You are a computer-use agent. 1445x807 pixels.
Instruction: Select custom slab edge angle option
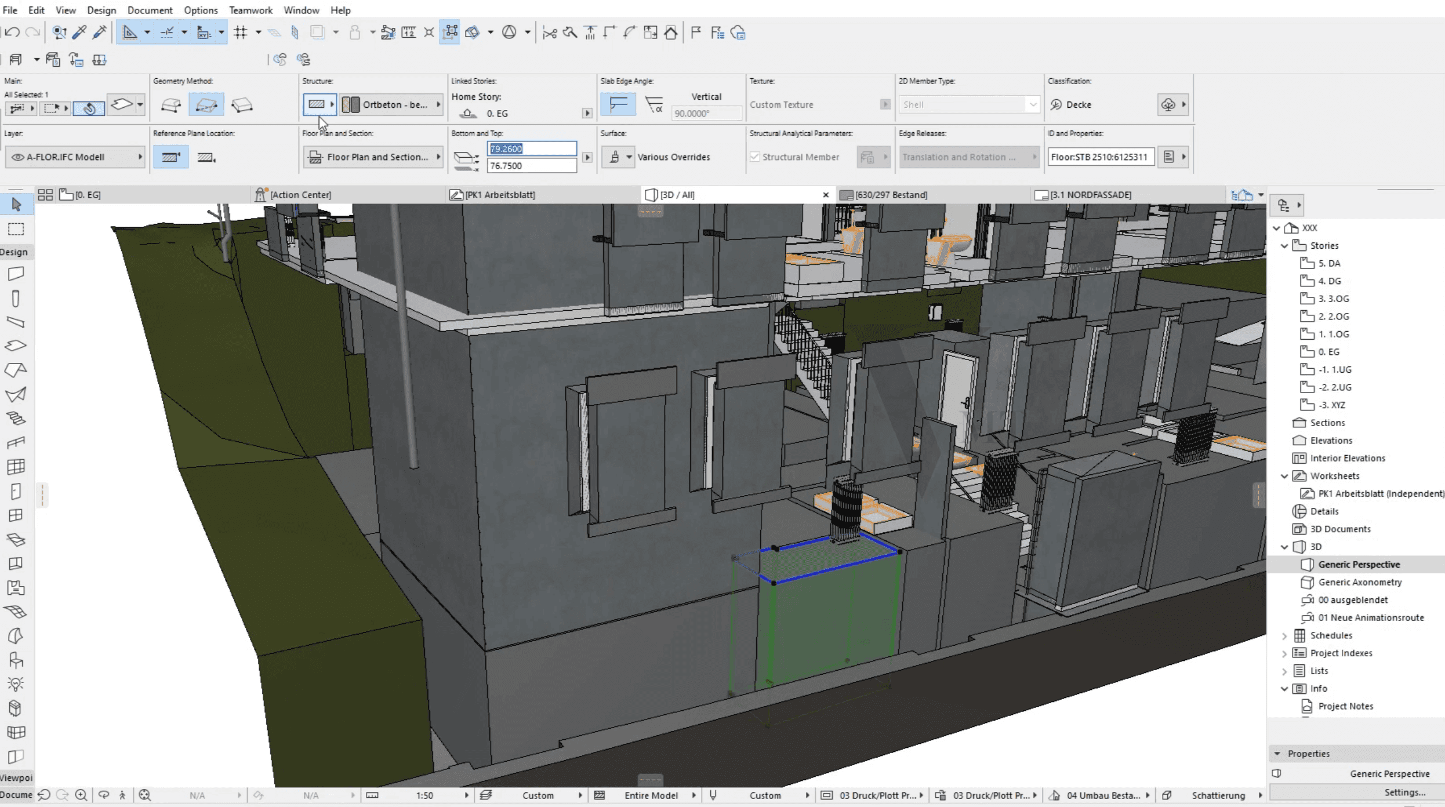click(653, 104)
